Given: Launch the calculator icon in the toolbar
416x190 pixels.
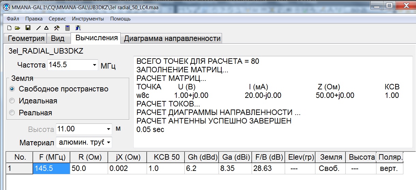Looking at the screenshot, I should click(x=68, y=28).
